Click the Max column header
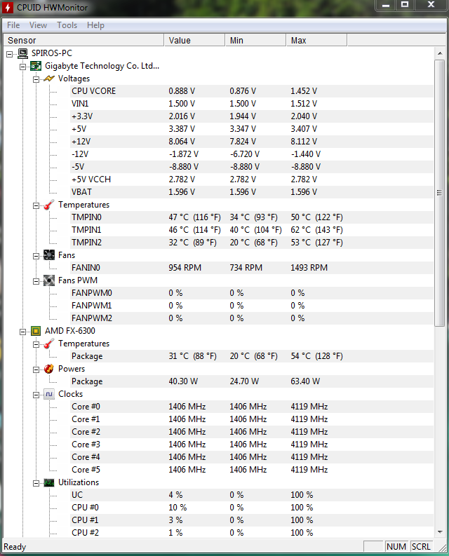Viewport: 449px width, 556px height. [316, 40]
